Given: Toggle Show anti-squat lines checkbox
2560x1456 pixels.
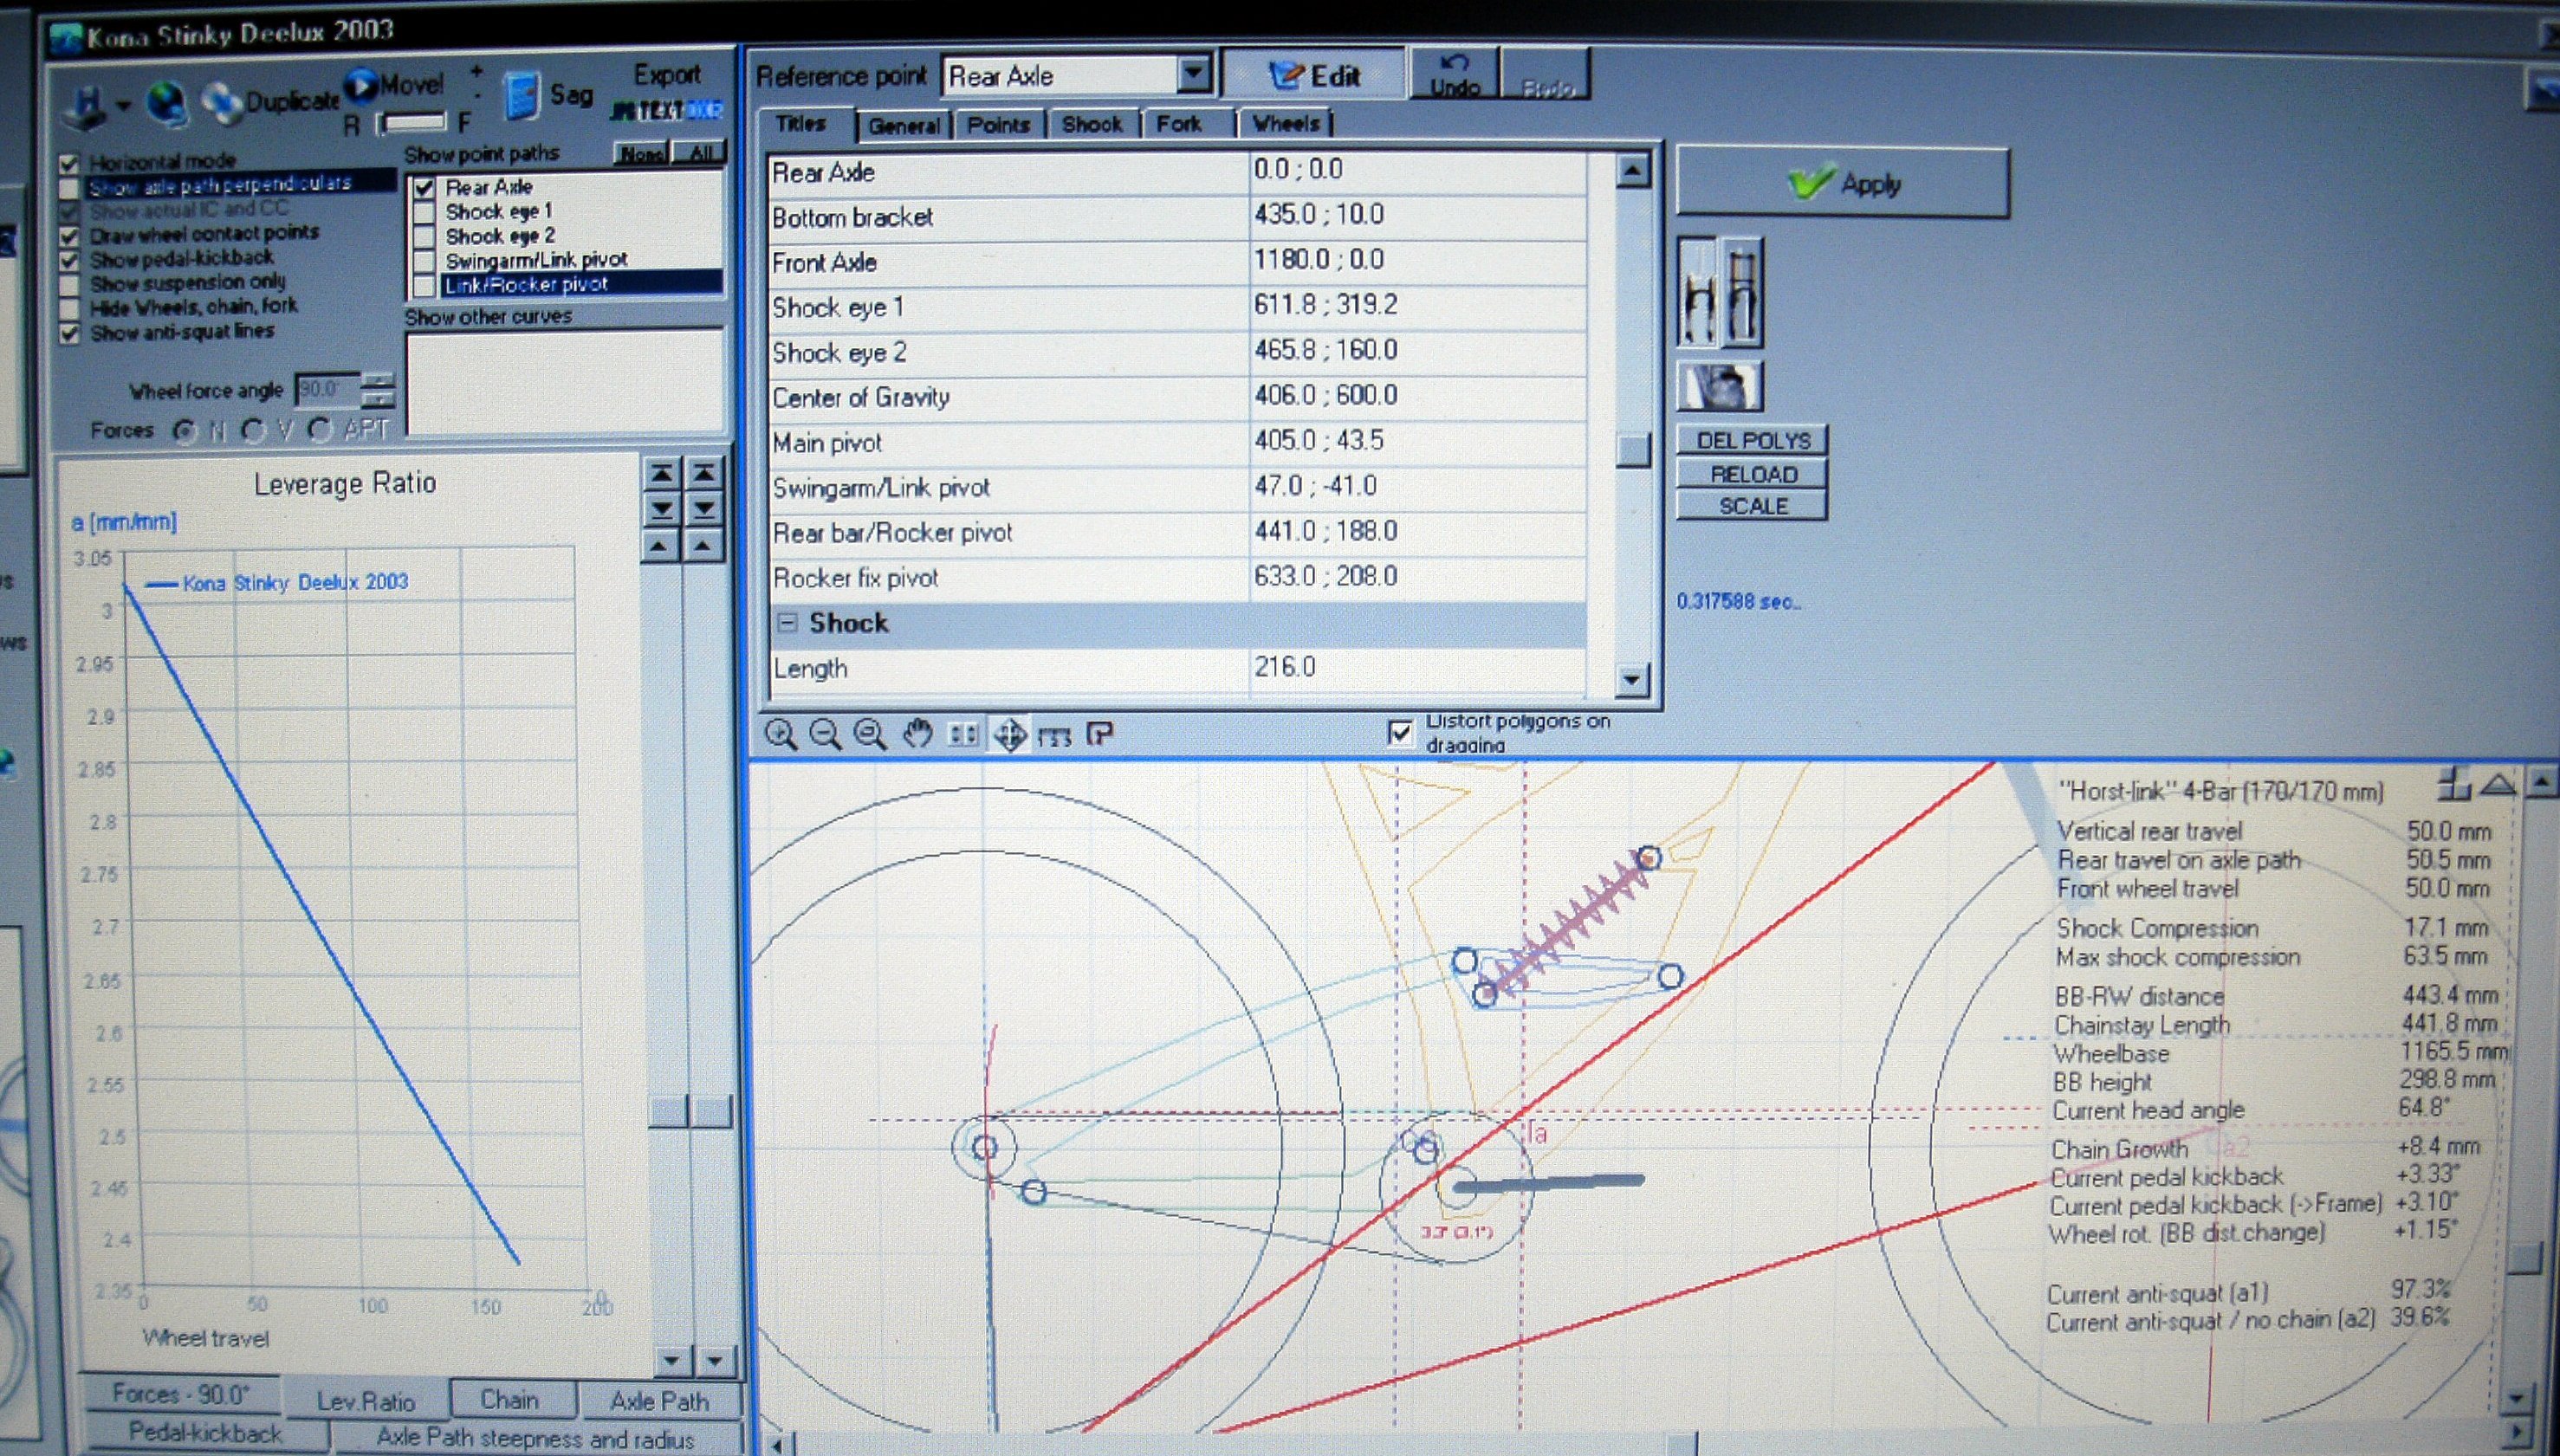Looking at the screenshot, I should tap(69, 333).
